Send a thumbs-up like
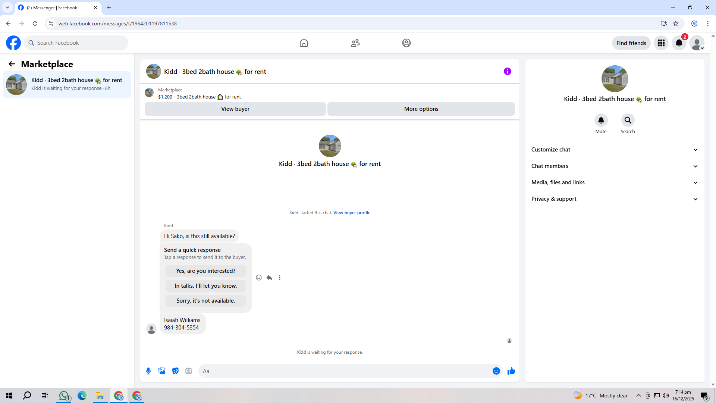This screenshot has height=403, width=716. [511, 371]
